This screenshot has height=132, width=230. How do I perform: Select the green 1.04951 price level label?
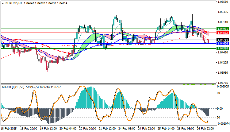(x=223, y=29)
